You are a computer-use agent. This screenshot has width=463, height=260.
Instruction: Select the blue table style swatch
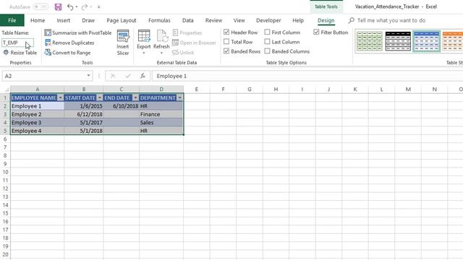[x=427, y=41]
